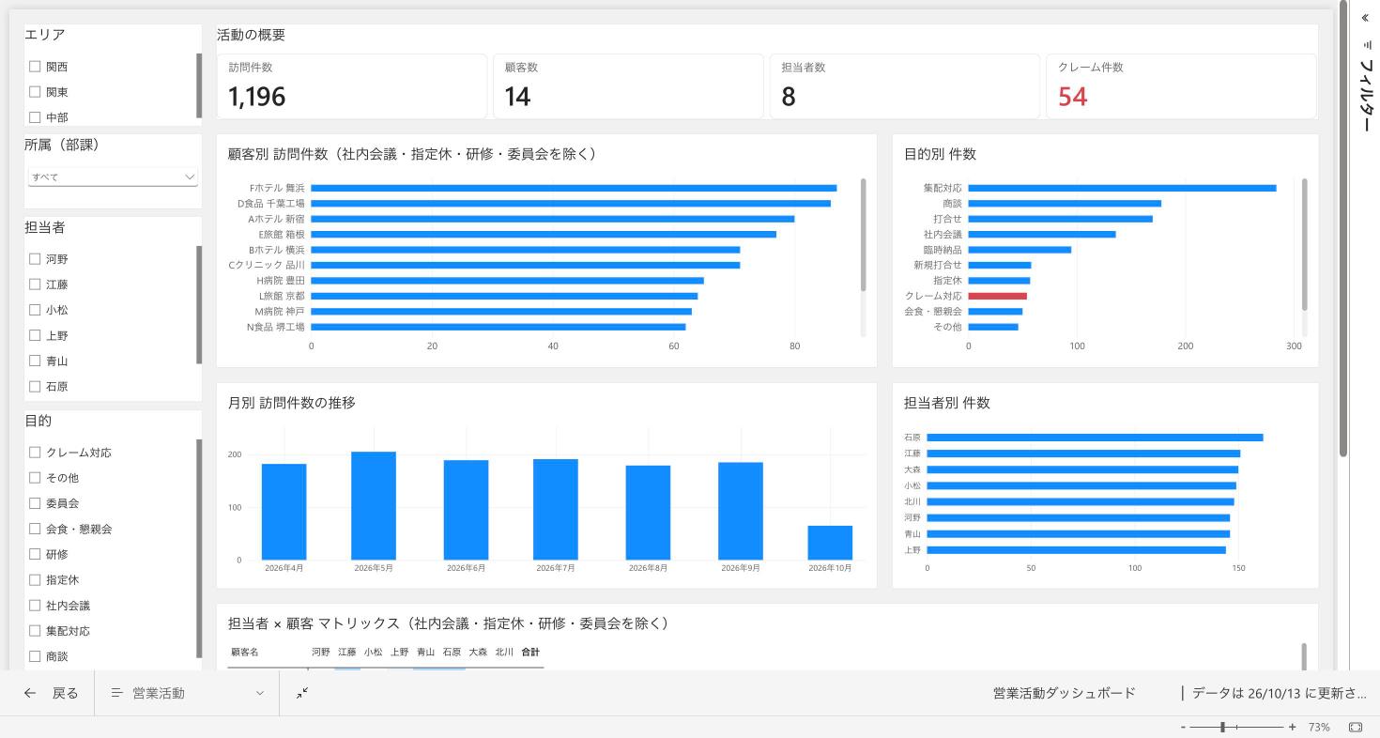Click the 営業活動ダッシュボード title in bottom bar
This screenshot has height=738, width=1380.
pos(1065,693)
